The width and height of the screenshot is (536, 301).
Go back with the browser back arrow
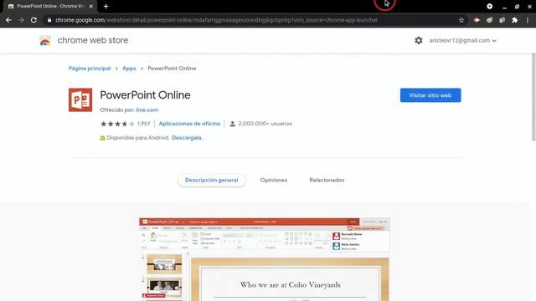pyautogui.click(x=8, y=20)
